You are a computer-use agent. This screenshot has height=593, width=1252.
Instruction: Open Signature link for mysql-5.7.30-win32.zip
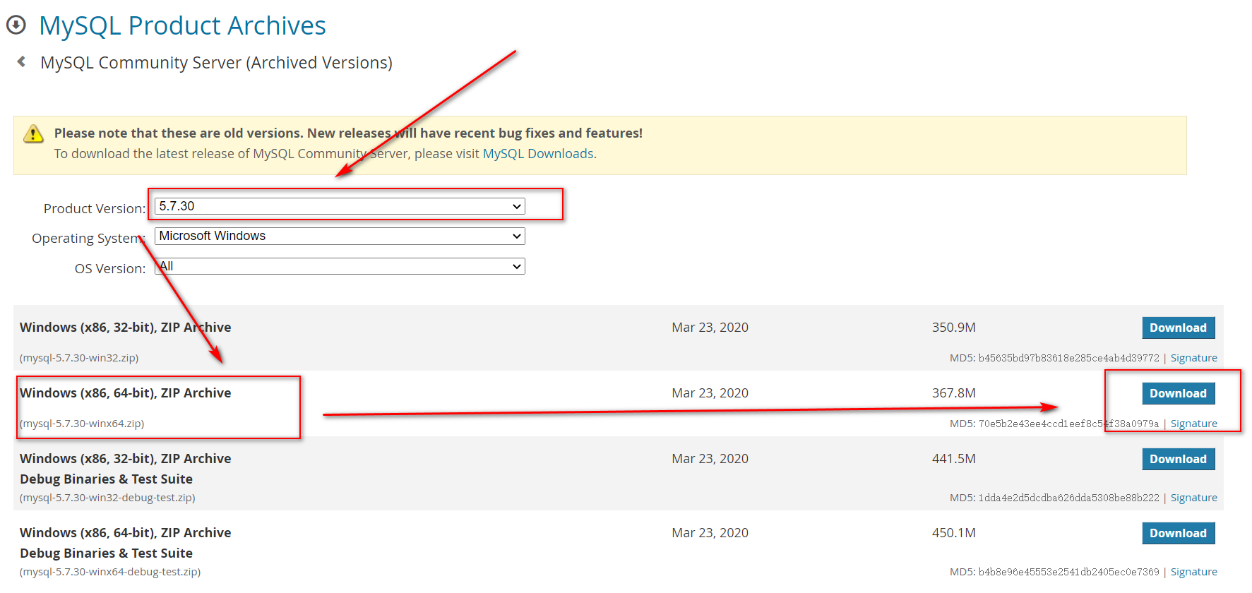click(x=1194, y=358)
